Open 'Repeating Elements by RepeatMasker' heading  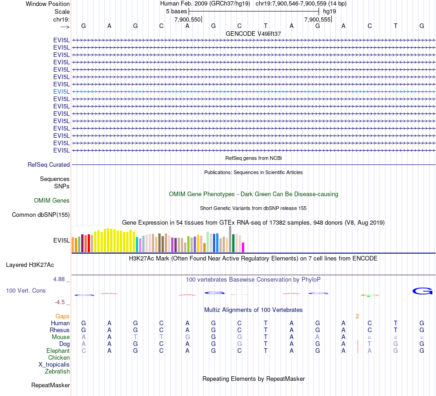pyautogui.click(x=253, y=379)
